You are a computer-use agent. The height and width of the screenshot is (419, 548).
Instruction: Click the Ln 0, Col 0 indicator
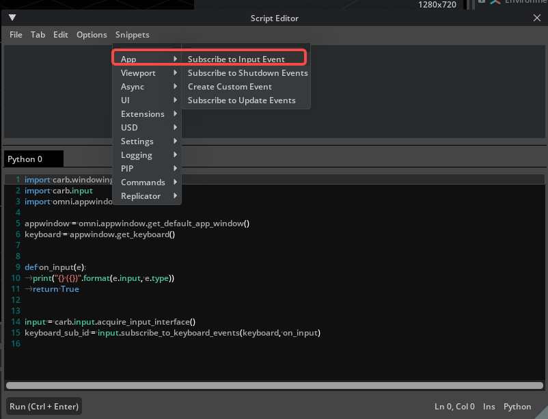[454, 407]
